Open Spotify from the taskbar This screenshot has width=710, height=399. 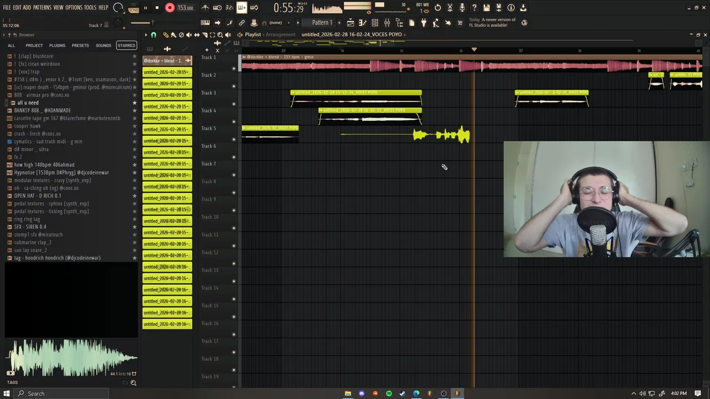[389, 393]
